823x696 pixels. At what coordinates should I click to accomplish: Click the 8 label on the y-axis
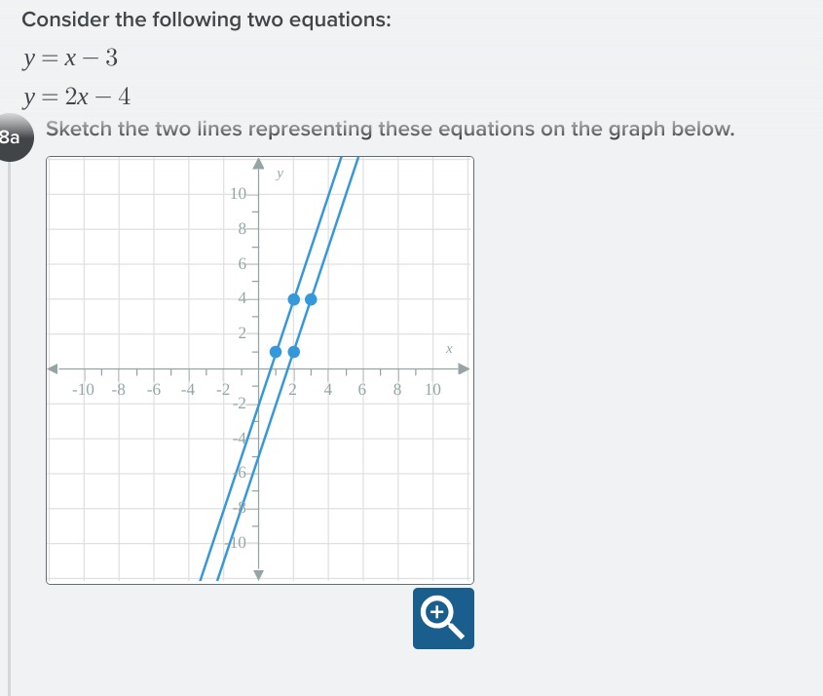tap(242, 228)
